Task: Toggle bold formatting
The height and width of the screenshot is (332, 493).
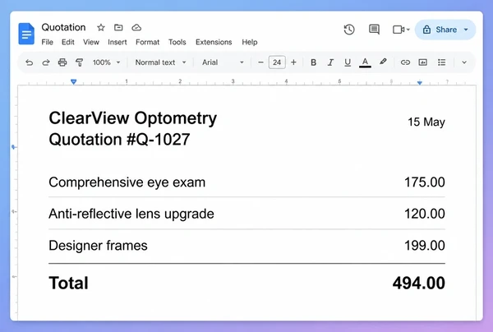Action: coord(313,62)
